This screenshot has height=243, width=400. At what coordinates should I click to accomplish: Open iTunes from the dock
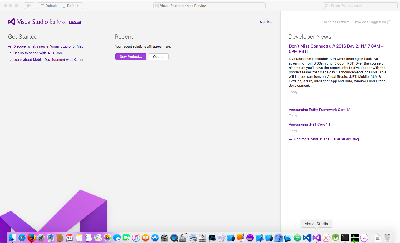[x=136, y=238]
